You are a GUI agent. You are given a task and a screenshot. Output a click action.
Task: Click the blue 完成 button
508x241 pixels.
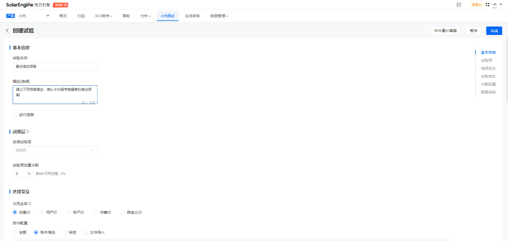coord(494,30)
